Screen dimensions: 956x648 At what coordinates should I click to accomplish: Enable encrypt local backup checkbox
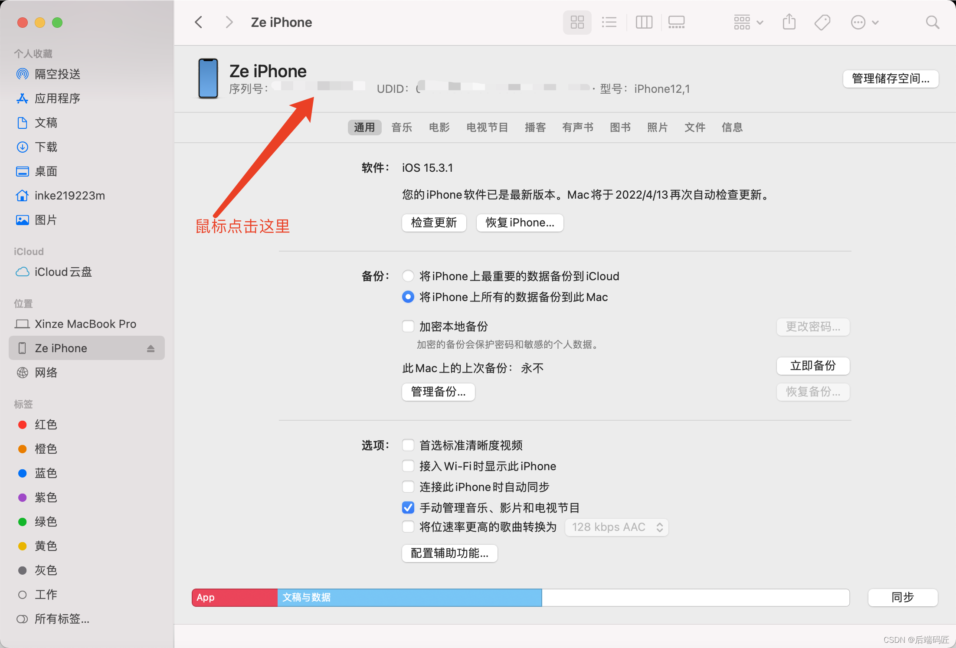(x=408, y=326)
